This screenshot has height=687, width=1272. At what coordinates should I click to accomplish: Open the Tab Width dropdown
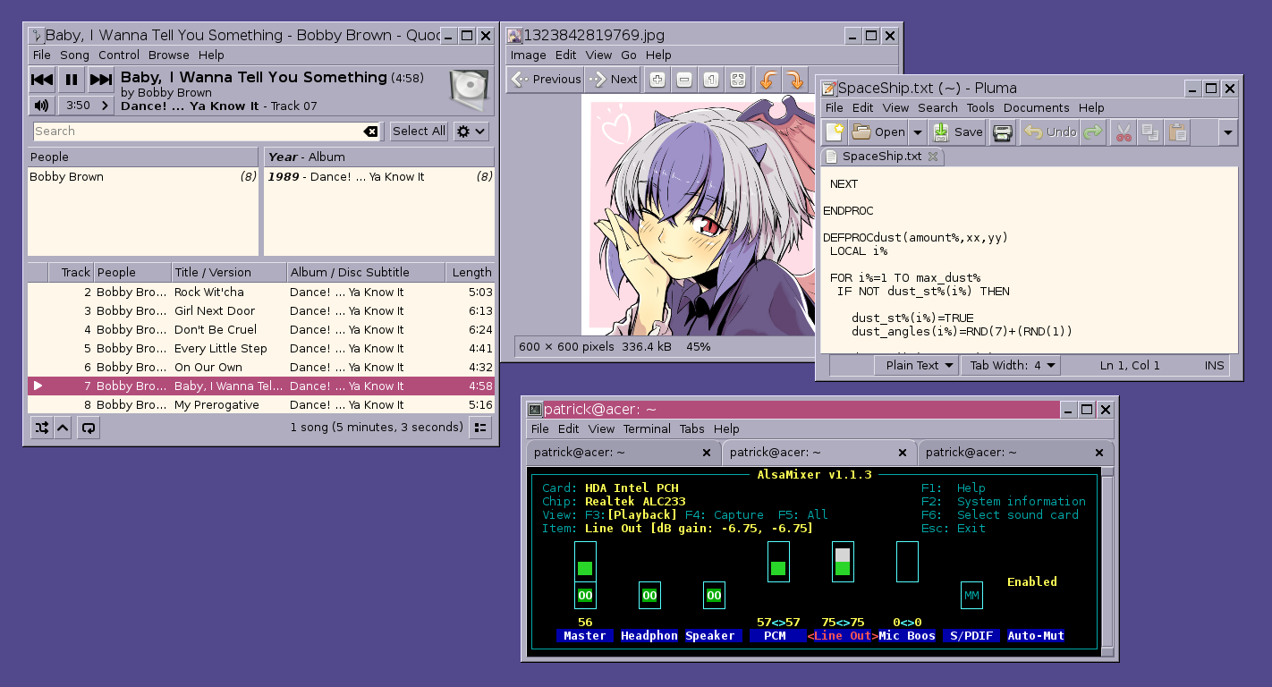click(1011, 365)
